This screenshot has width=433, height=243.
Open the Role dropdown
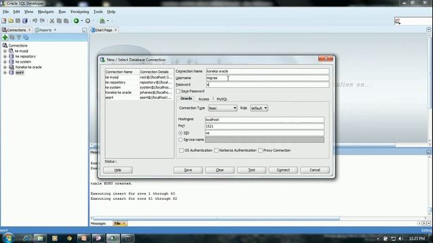click(259, 108)
